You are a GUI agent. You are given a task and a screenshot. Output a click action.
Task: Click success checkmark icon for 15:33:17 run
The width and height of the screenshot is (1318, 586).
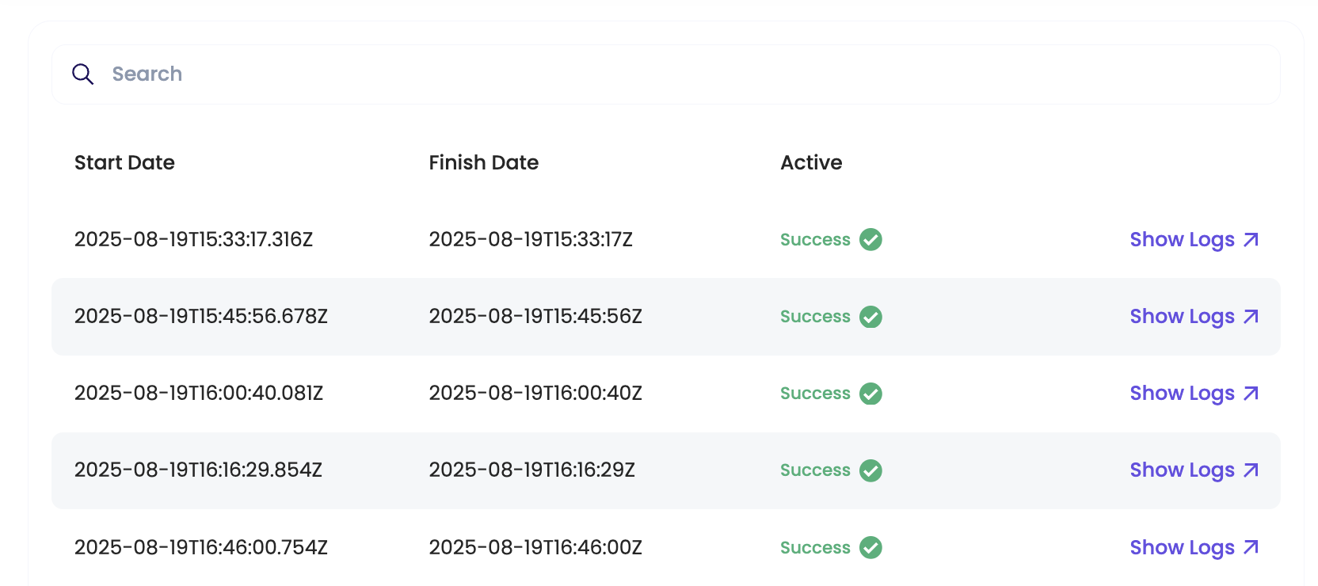coord(870,239)
